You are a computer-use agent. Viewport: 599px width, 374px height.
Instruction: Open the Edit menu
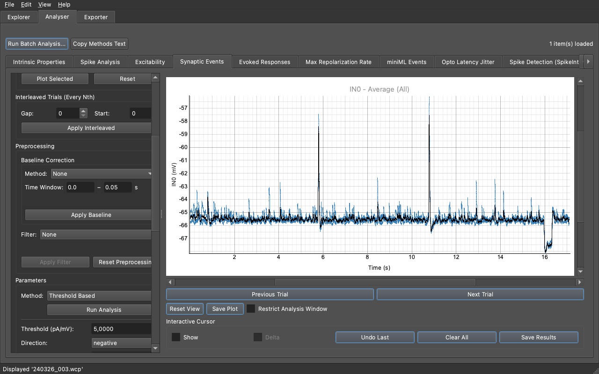(26, 5)
